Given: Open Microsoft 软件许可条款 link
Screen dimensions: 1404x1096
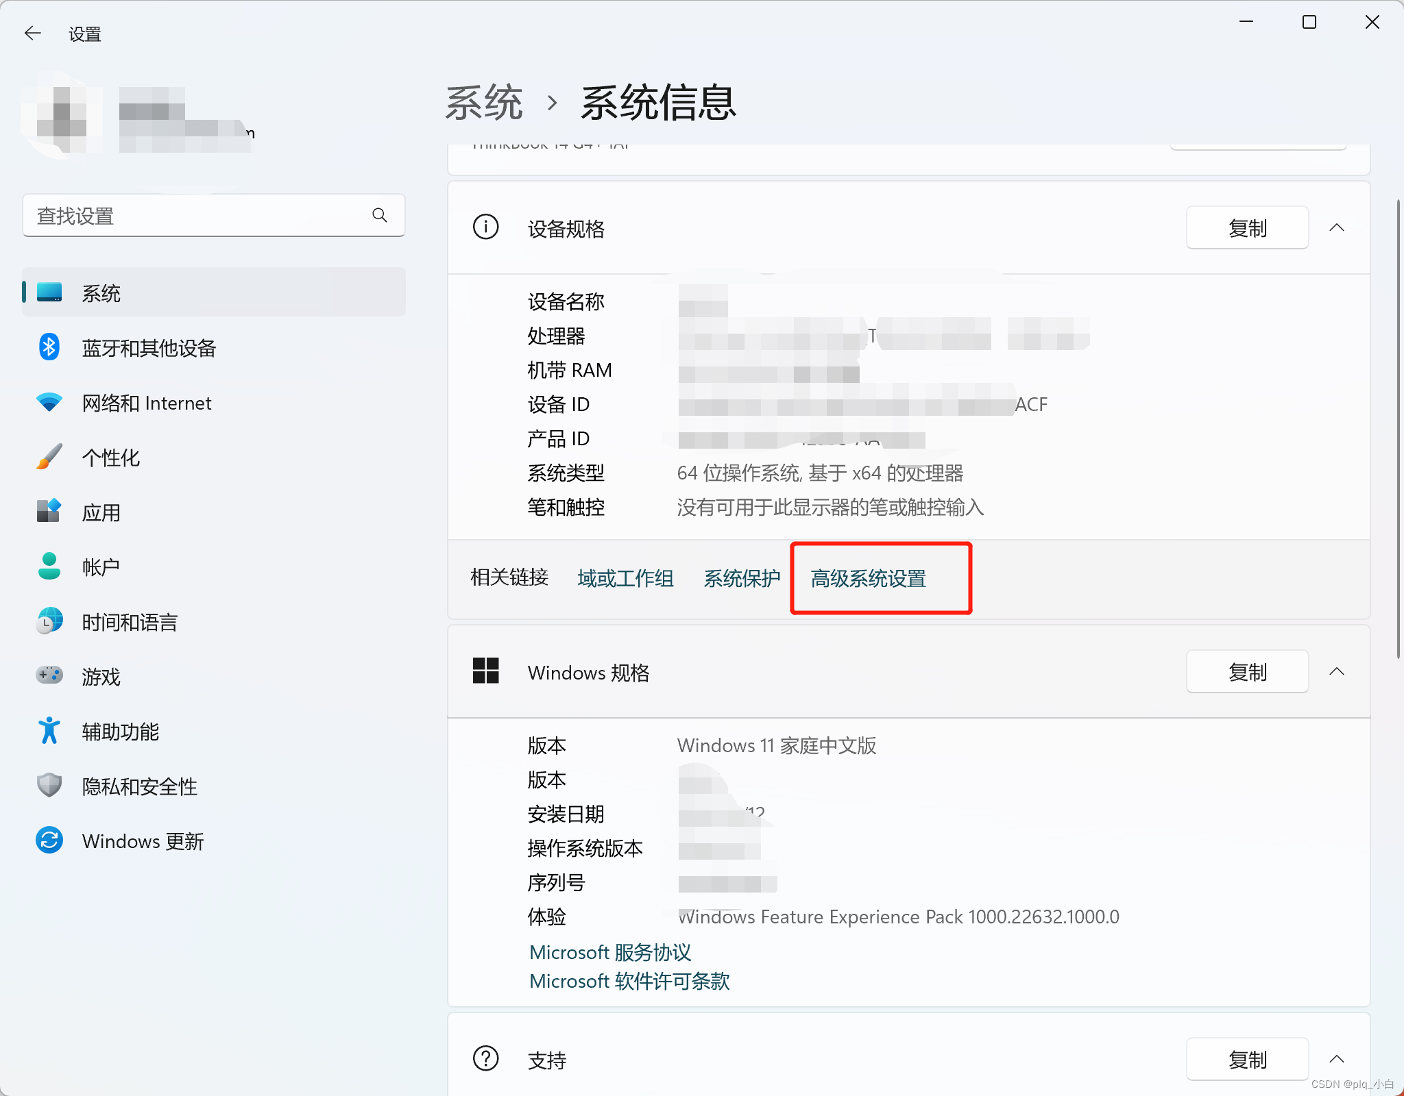Looking at the screenshot, I should click(629, 981).
